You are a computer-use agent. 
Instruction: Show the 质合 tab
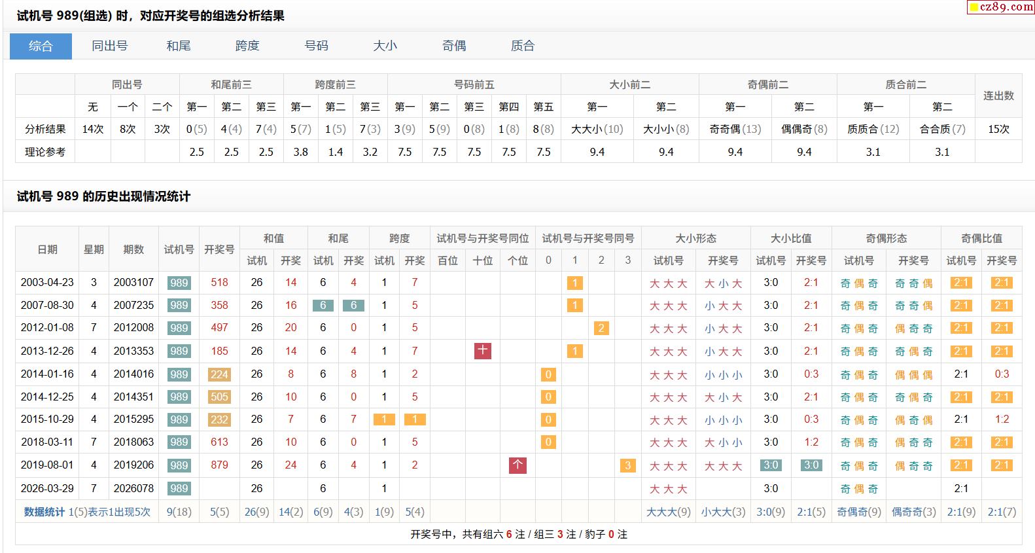coord(523,46)
